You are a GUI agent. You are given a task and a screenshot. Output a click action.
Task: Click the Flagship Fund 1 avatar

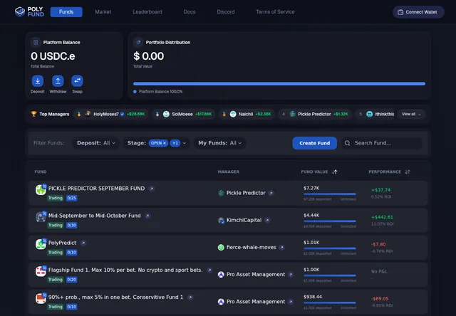[41, 272]
